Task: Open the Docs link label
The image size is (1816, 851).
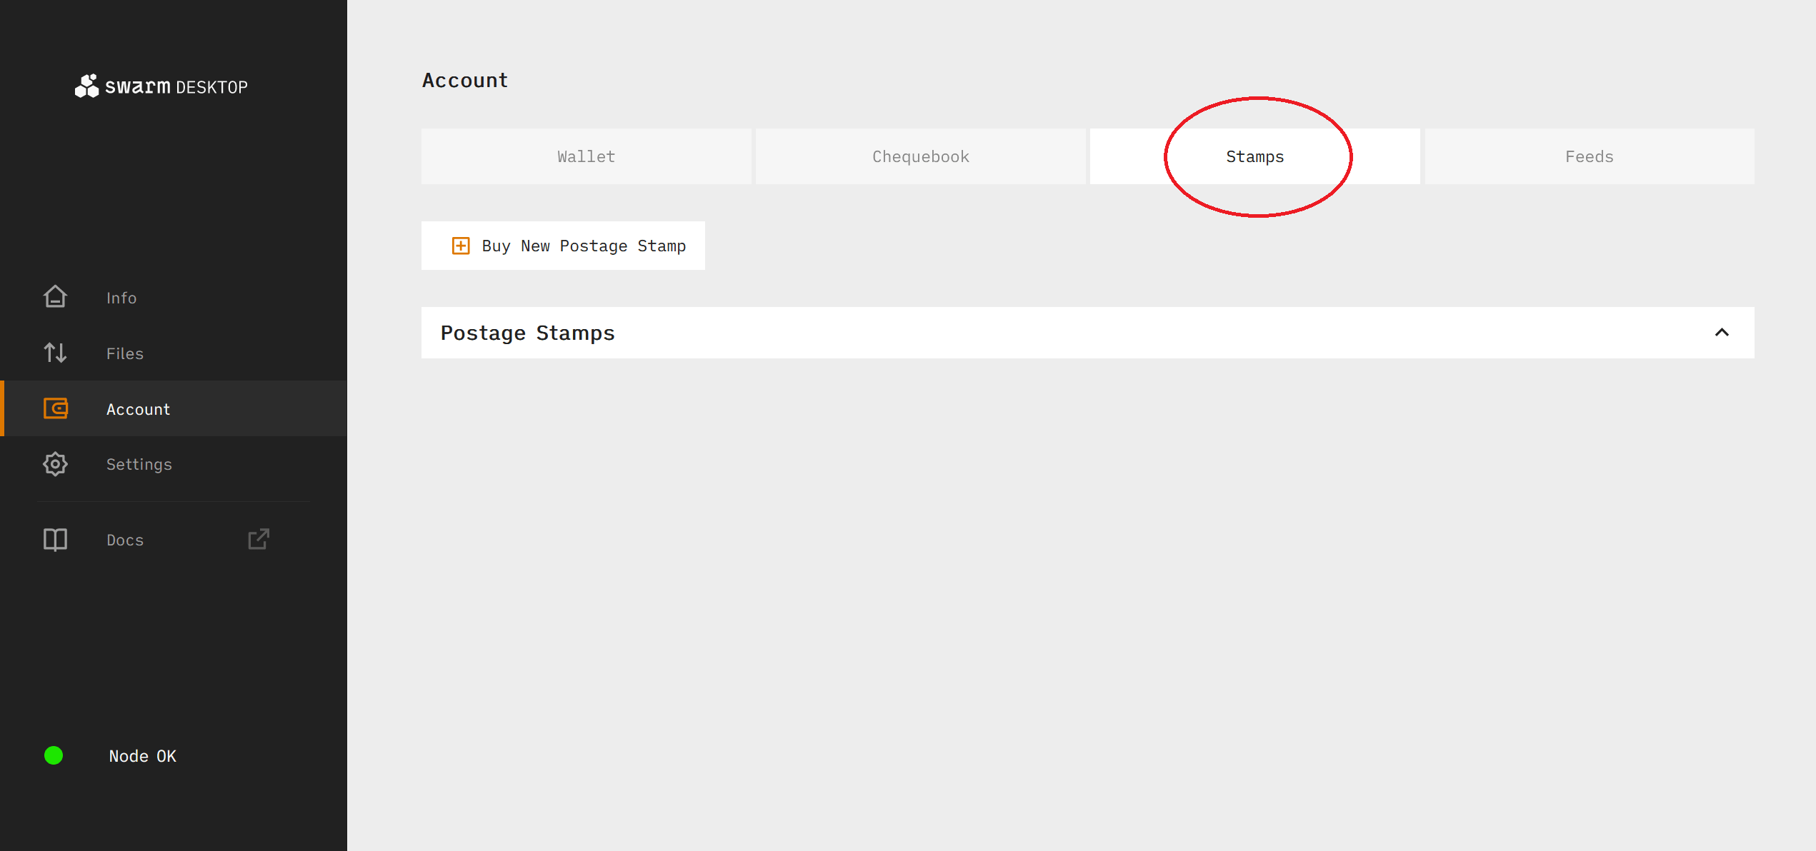Action: (125, 540)
